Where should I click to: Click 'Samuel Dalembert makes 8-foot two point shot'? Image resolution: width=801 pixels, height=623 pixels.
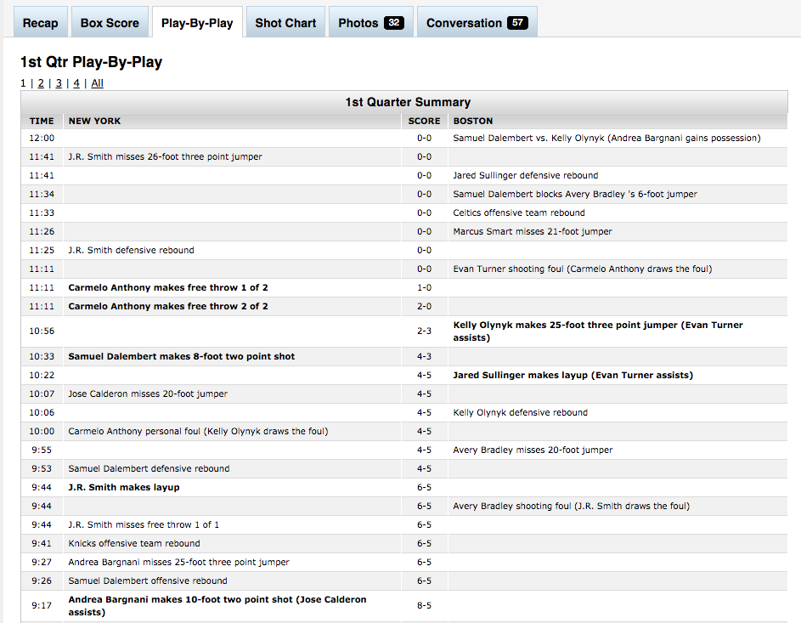tap(181, 356)
